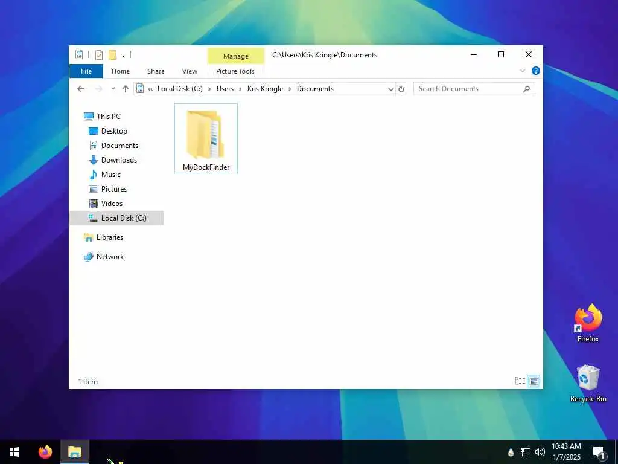Click the search magnifier icon
This screenshot has height=464, width=618.
[526, 89]
